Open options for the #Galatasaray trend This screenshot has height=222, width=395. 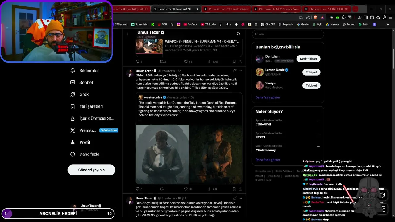coord(318,147)
